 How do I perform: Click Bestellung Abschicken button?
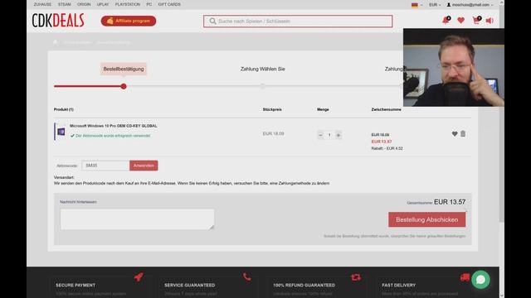[427, 219]
